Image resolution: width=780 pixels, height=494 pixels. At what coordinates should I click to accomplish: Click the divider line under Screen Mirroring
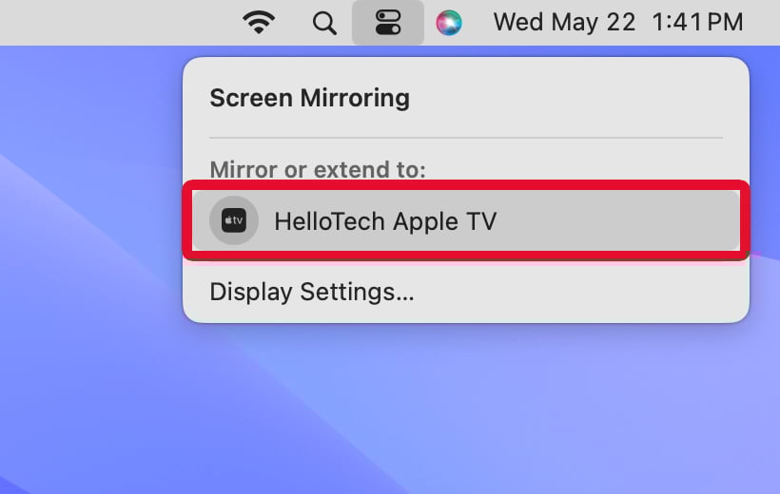(x=466, y=139)
